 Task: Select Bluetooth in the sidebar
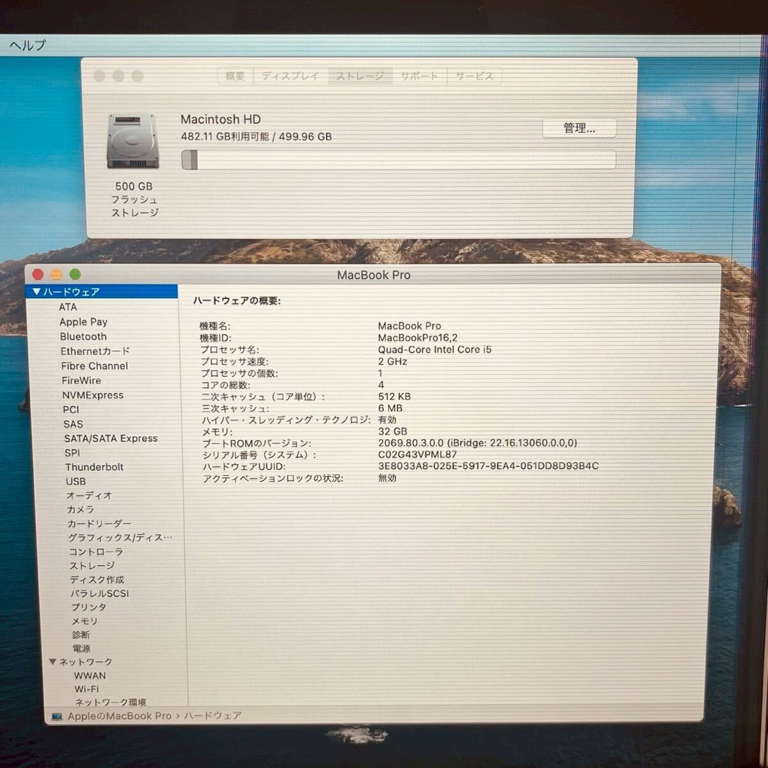click(x=83, y=337)
